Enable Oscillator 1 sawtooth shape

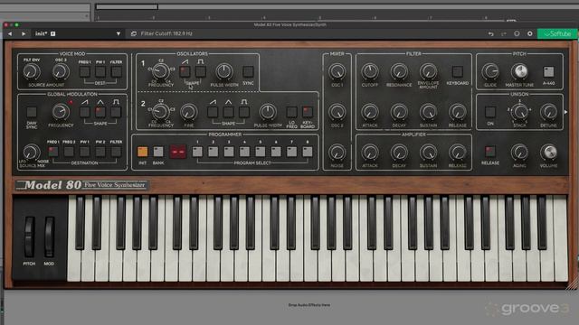click(x=185, y=71)
